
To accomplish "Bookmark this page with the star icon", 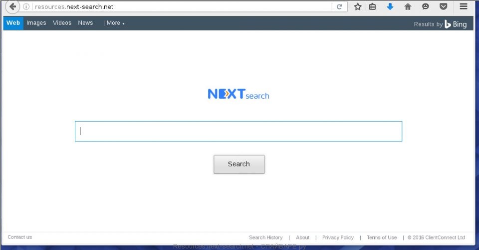I will [358, 7].
